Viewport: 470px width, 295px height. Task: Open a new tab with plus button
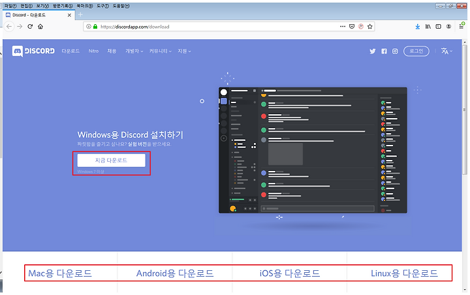tap(80, 14)
